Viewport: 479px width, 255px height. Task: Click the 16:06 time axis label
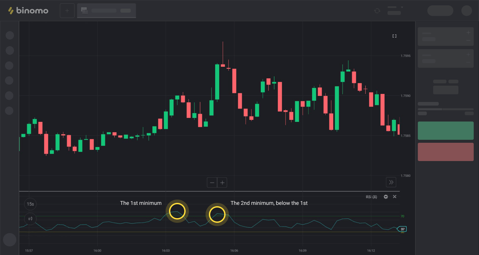point(234,251)
